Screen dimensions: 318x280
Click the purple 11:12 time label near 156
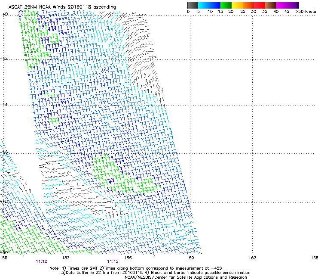click(x=113, y=261)
